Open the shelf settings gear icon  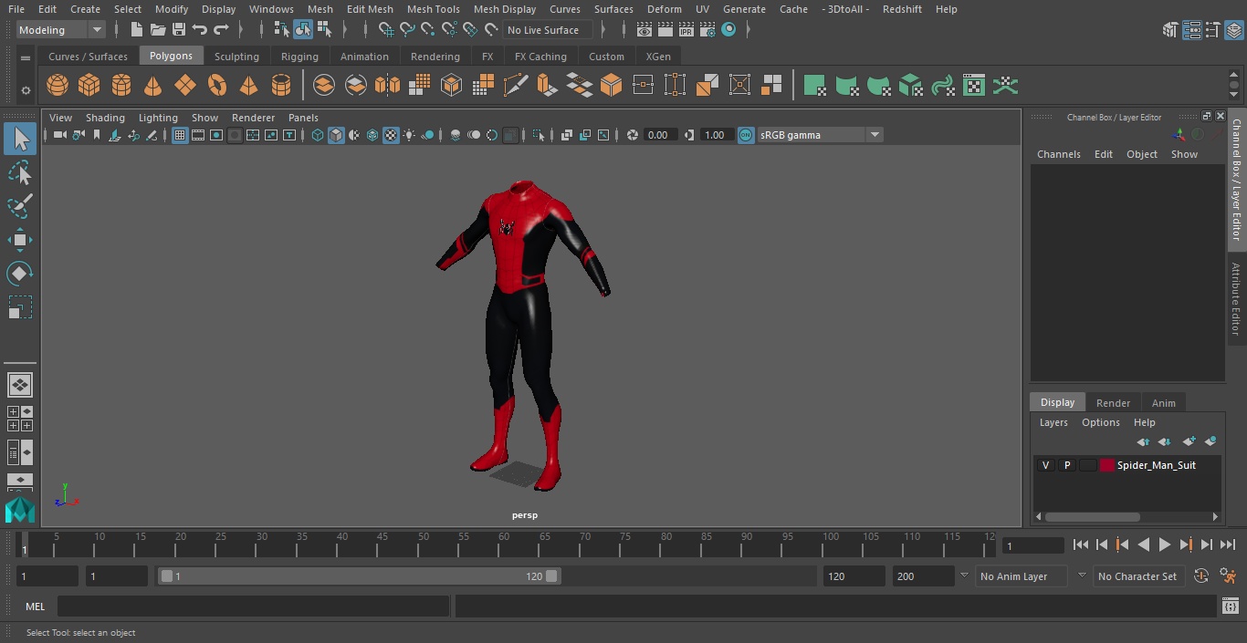pos(26,90)
